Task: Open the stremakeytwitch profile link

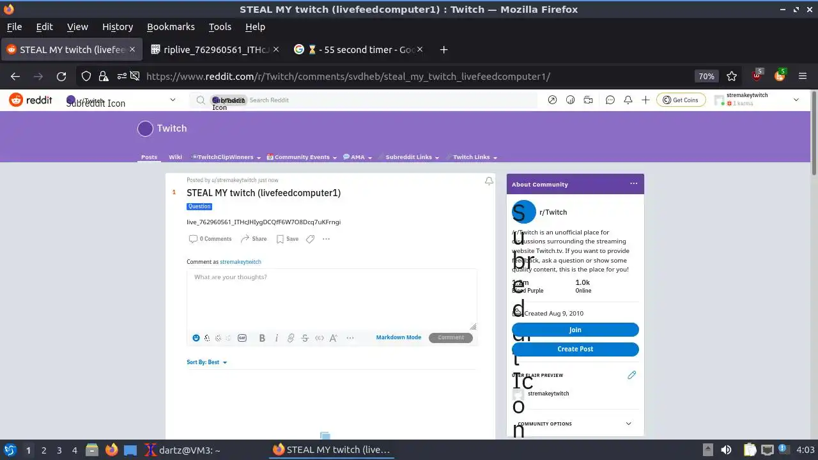Action: (x=240, y=262)
